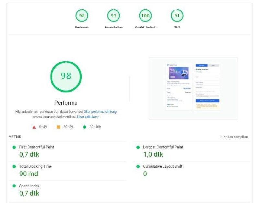
Task: Click the orange square 50–89 legend icon
Action: pyautogui.click(x=58, y=127)
